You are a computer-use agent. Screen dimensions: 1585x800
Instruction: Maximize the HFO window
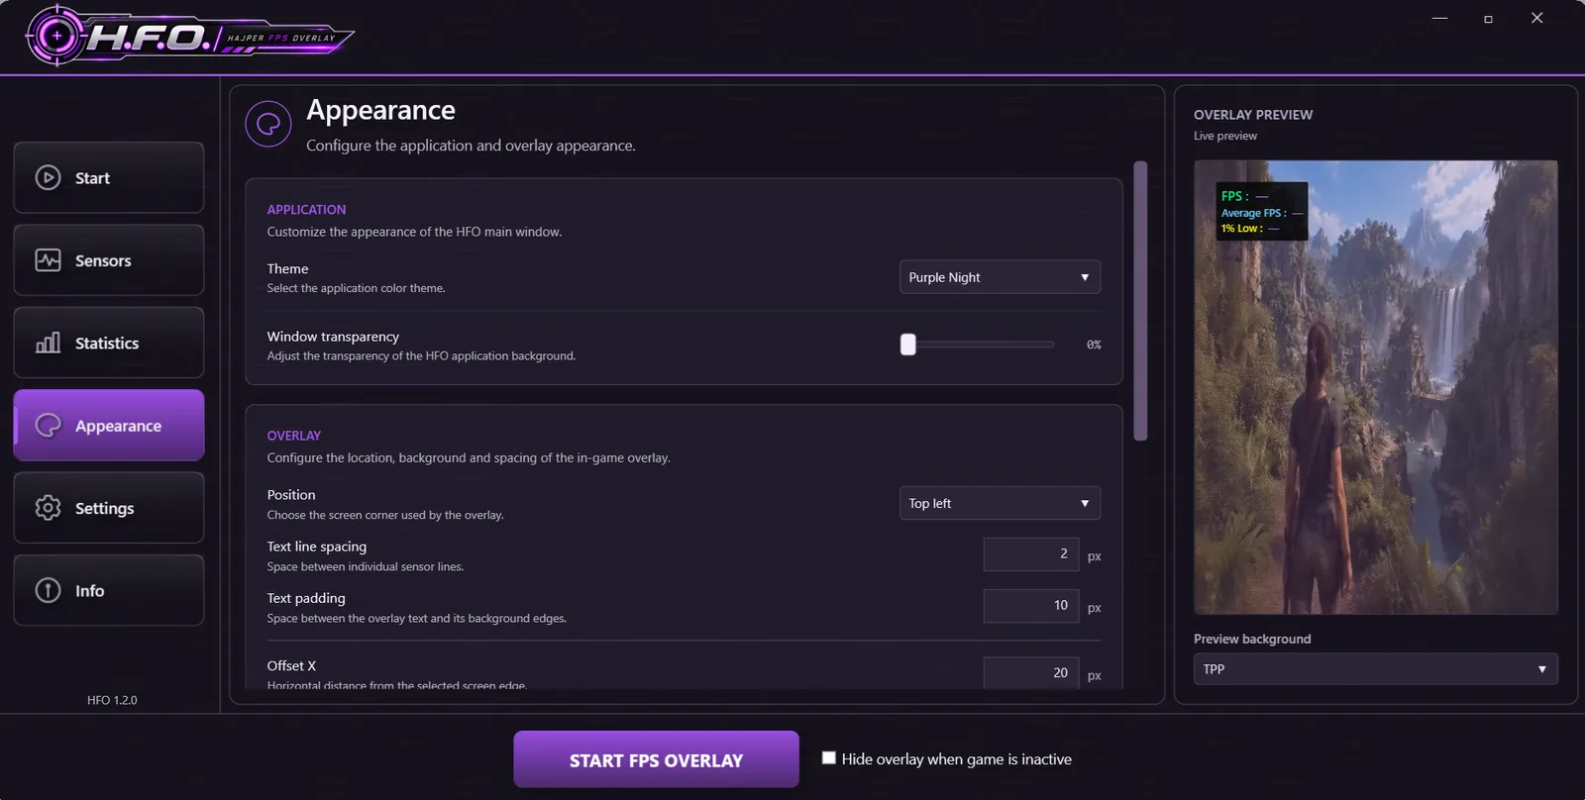pos(1488,18)
